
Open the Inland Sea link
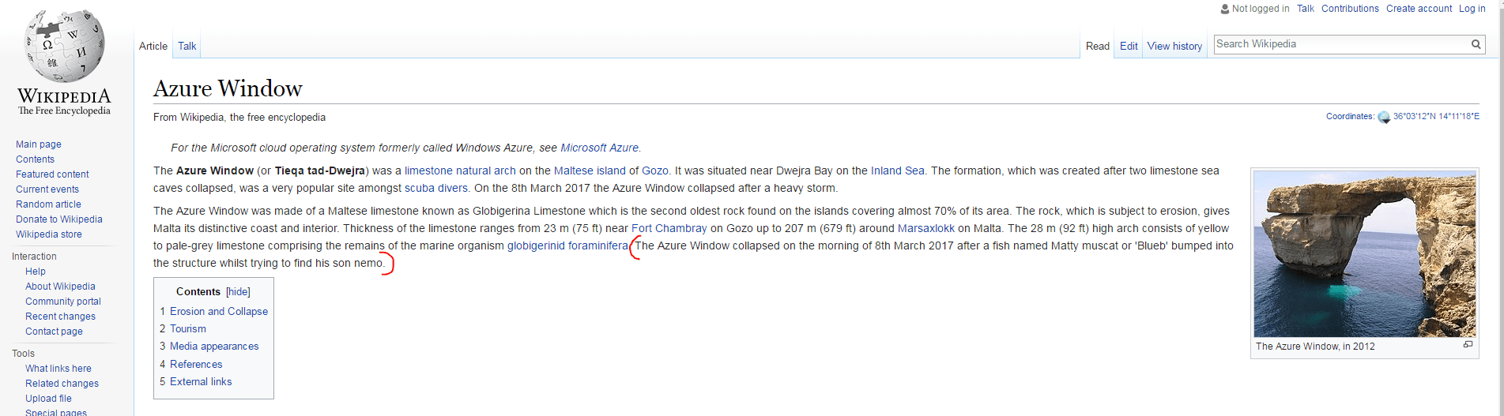click(x=897, y=171)
